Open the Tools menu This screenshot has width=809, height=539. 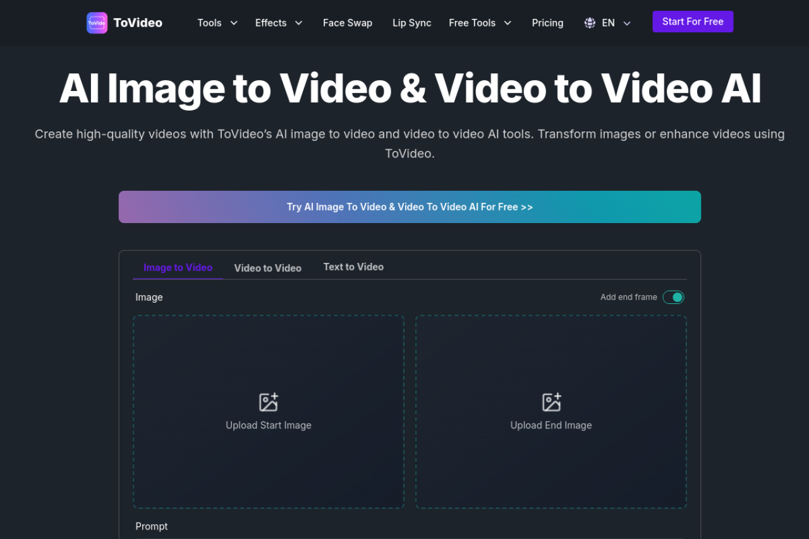(209, 23)
